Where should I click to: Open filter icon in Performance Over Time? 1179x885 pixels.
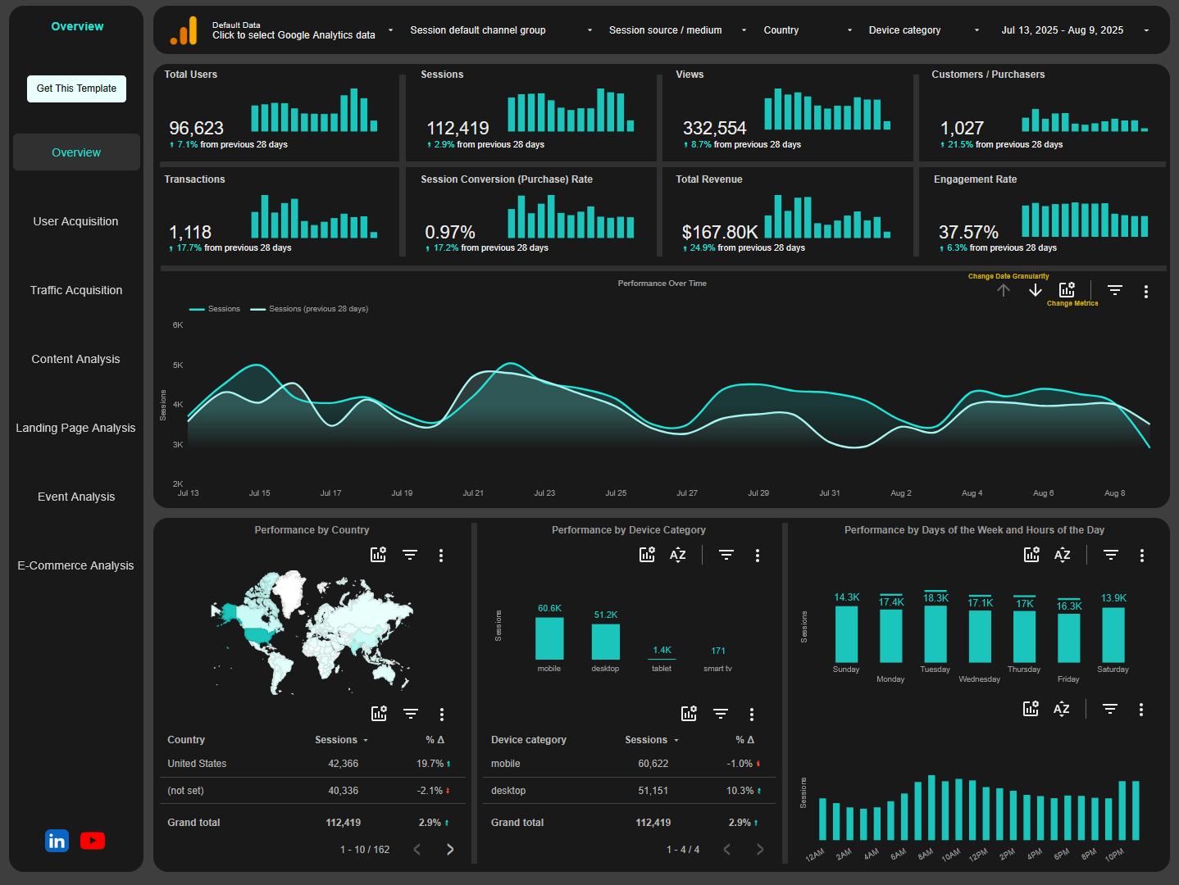pos(1115,290)
